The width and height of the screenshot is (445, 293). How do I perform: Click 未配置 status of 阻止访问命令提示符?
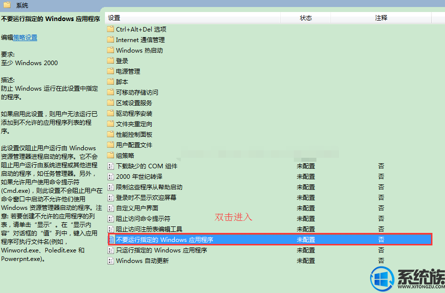click(x=306, y=218)
